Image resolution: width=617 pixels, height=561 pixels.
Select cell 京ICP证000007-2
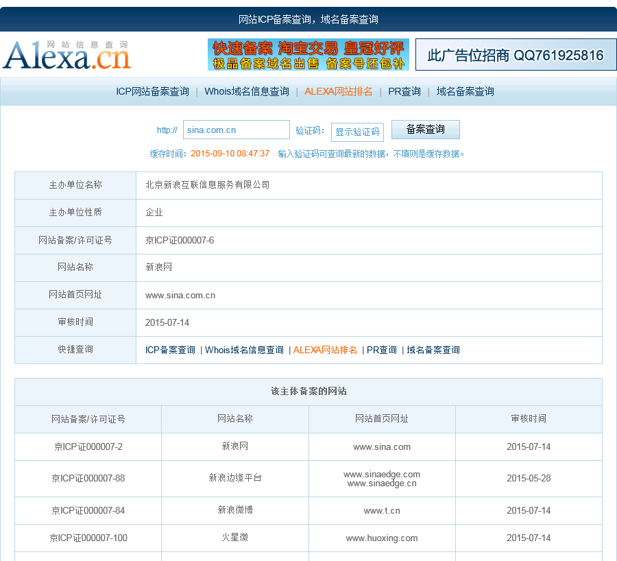tap(88, 447)
